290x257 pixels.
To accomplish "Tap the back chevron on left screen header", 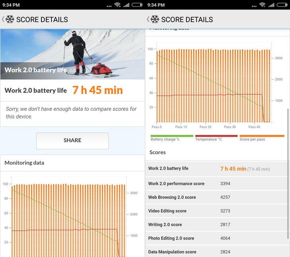I will pyautogui.click(x=3, y=19).
